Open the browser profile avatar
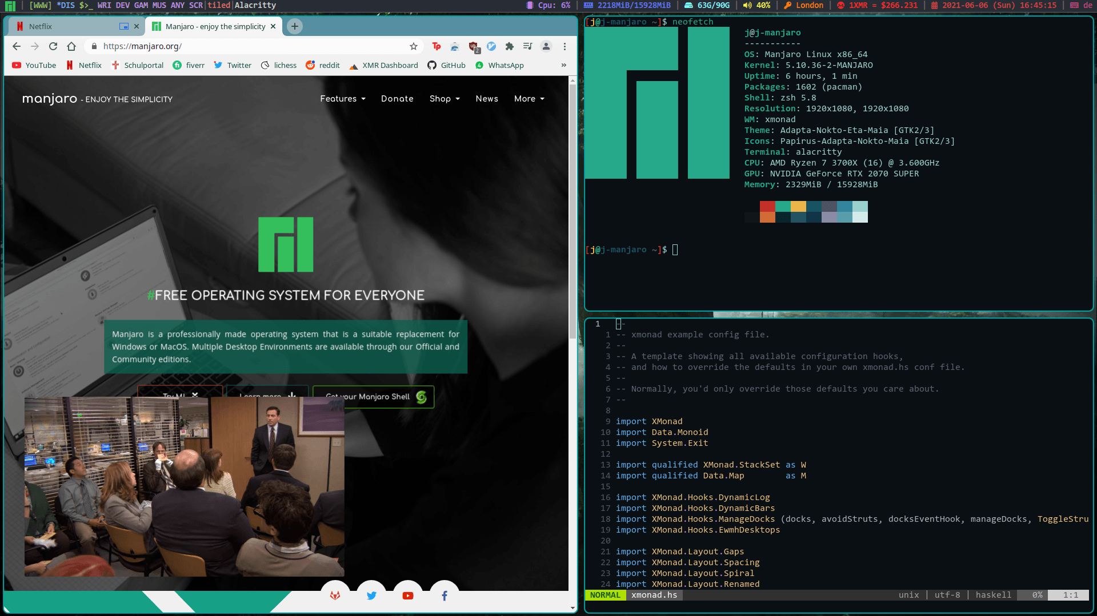 tap(546, 46)
